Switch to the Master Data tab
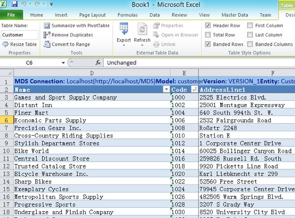Viewport: 295px width, 218px height. 235,15
